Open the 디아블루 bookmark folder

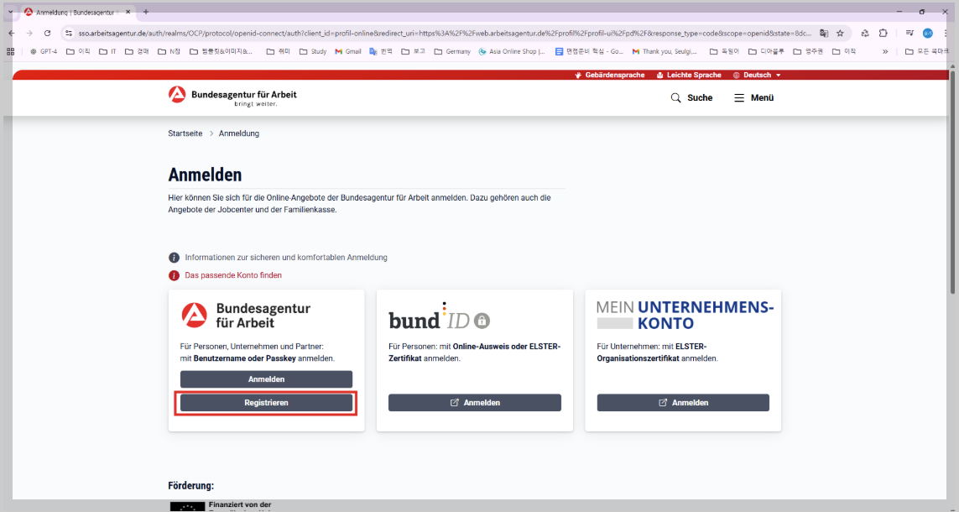tap(766, 51)
